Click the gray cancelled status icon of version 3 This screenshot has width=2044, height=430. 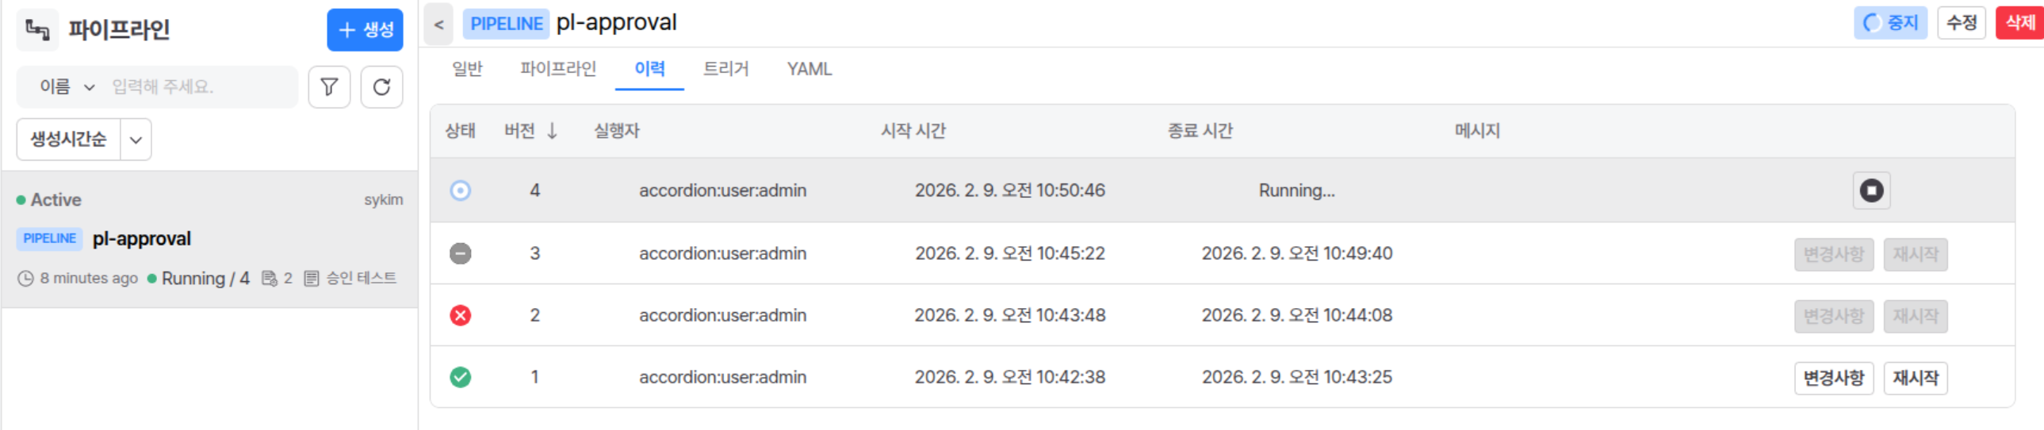point(460,253)
